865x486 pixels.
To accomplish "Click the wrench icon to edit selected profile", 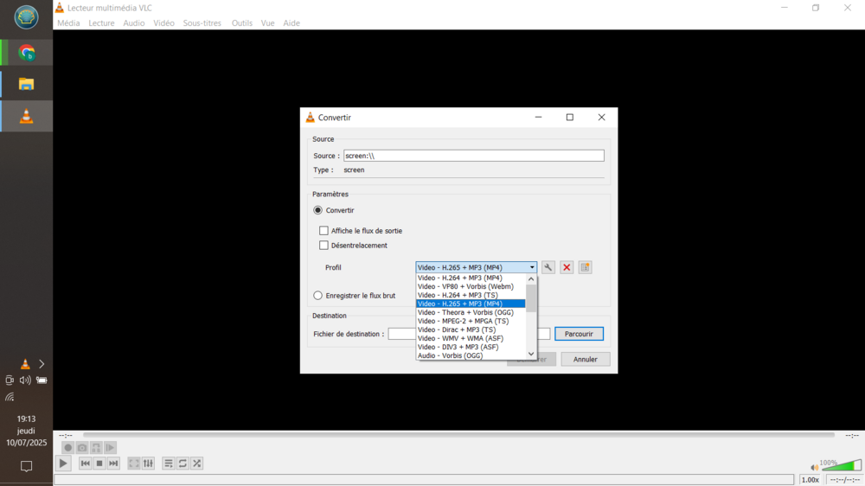I will pyautogui.click(x=548, y=268).
